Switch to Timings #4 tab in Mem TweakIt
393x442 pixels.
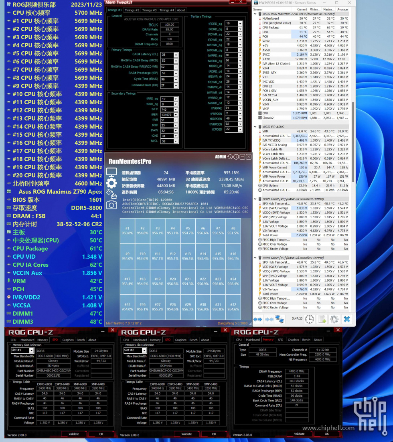point(167,10)
